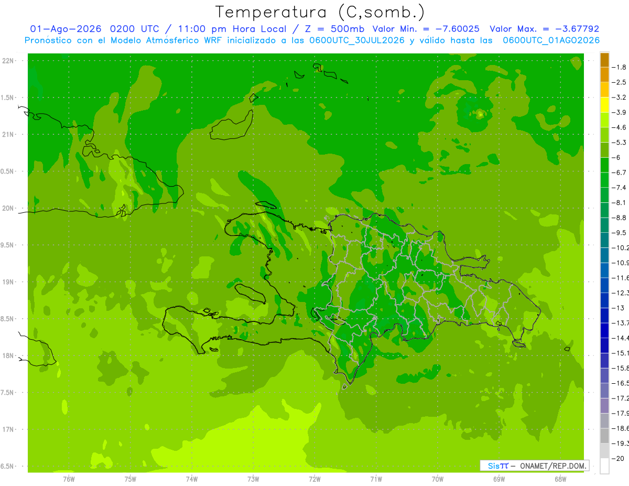The height and width of the screenshot is (486, 629).
Task: Click the "-8.8" colorbar value
Action: tap(619, 218)
